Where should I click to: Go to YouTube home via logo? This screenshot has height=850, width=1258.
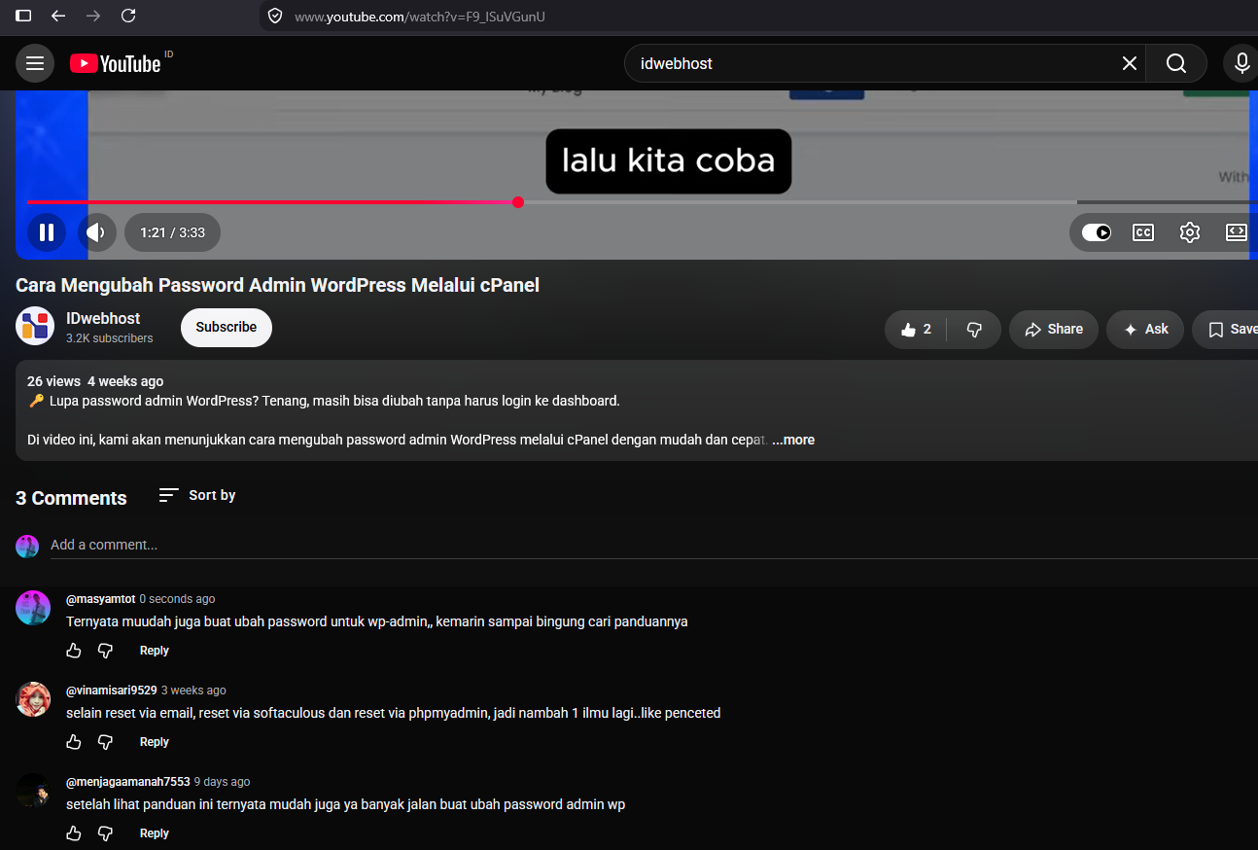click(115, 63)
